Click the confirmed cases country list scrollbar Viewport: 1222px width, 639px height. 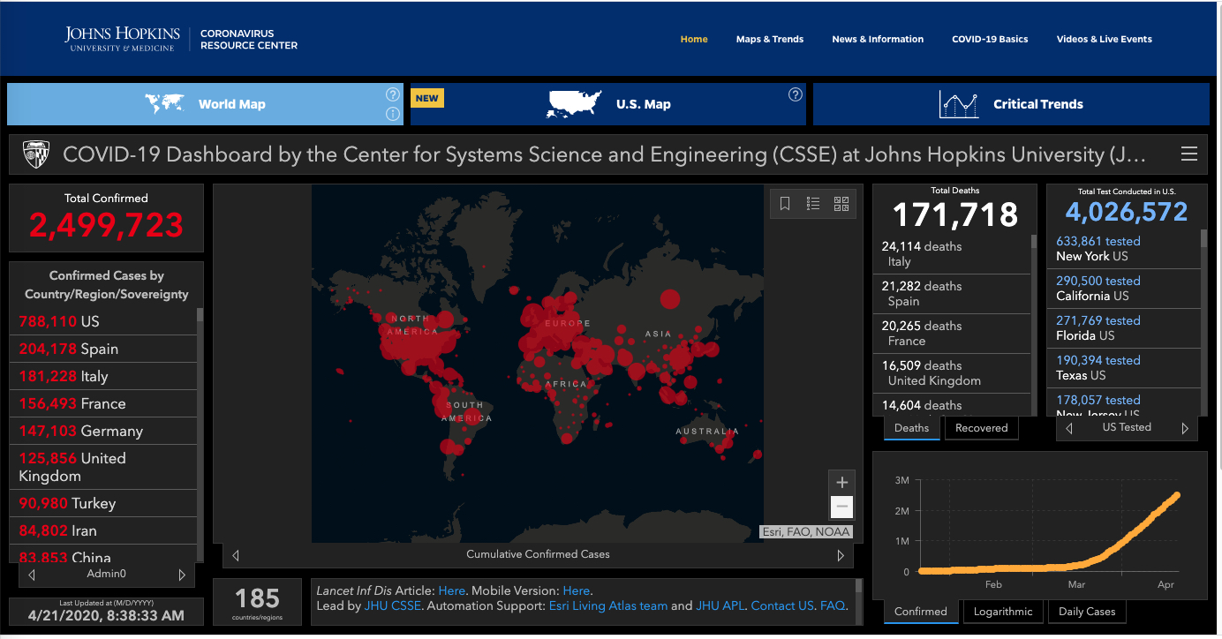point(200,432)
